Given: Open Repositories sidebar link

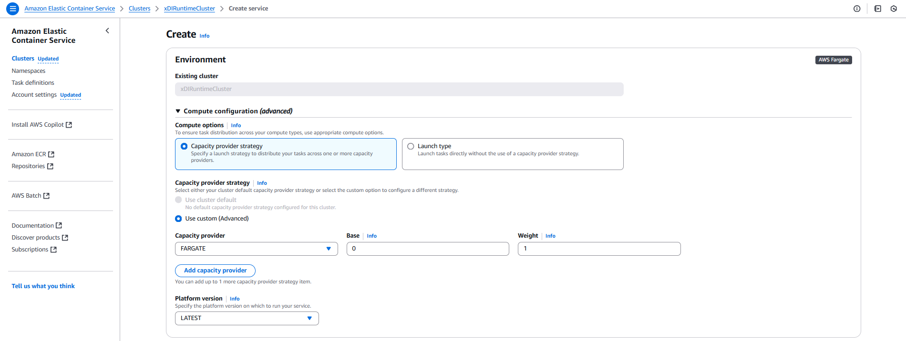Looking at the screenshot, I should [x=28, y=166].
